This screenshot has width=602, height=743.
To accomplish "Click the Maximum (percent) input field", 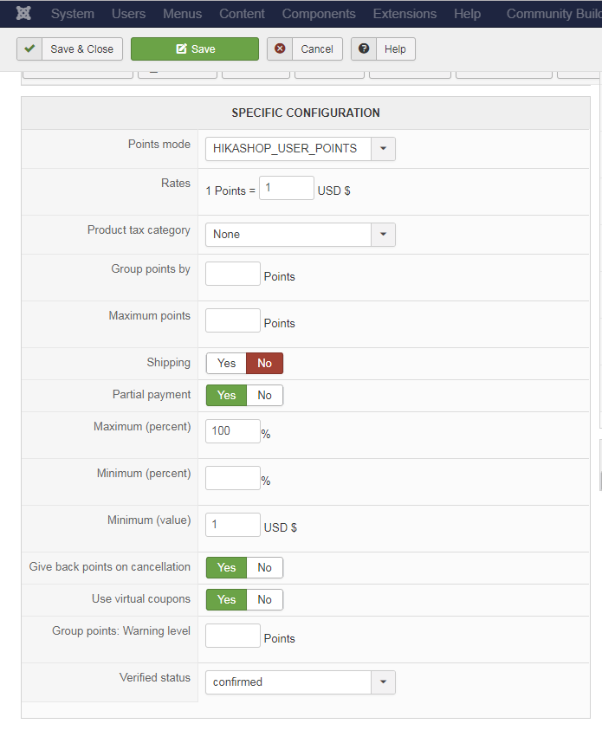I will click(x=232, y=431).
